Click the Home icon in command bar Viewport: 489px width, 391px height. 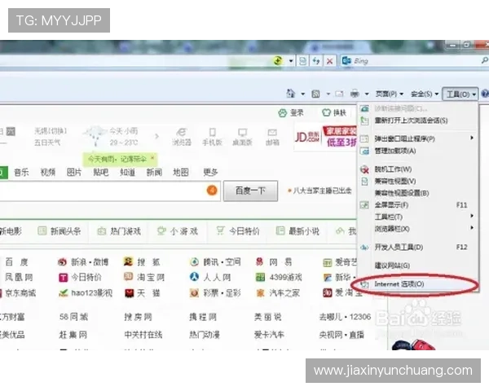tap(291, 93)
